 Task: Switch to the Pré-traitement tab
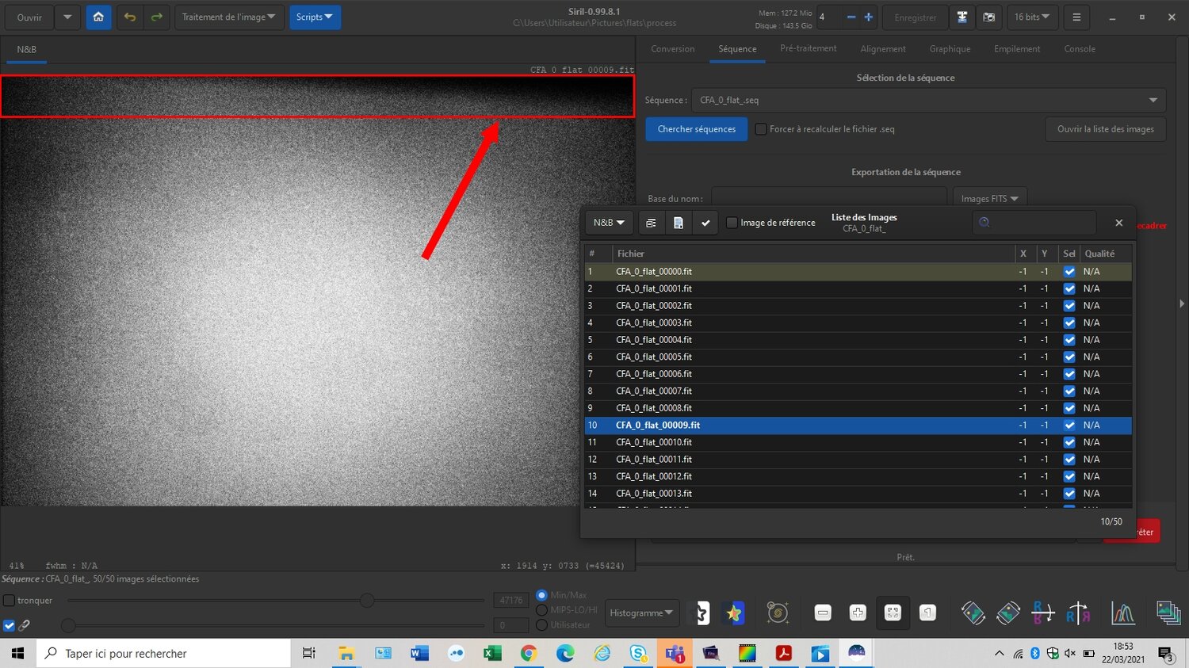(x=808, y=48)
